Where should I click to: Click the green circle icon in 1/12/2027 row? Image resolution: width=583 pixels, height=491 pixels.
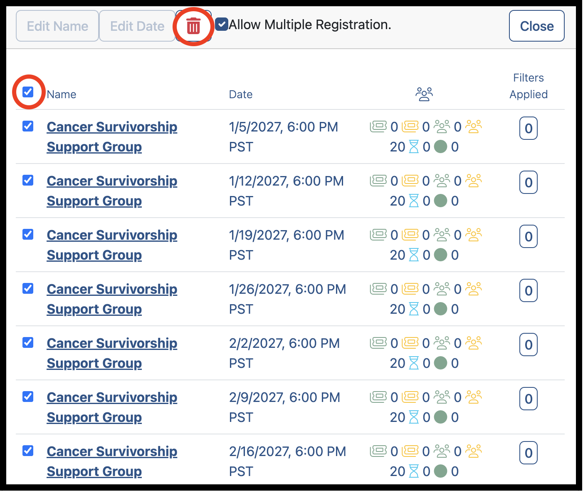(440, 201)
